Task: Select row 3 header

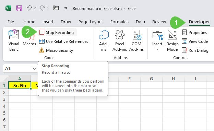Action: [4, 99]
